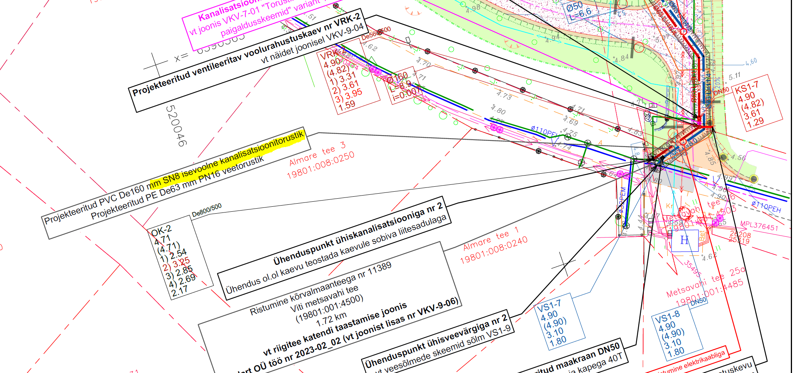Click cadastral number '19801:008:0250'
Screen dimensions: 797x373
[x=320, y=166]
